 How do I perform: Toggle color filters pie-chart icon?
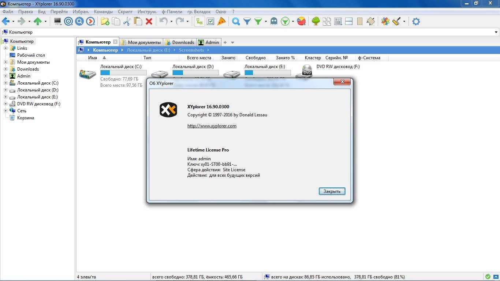click(x=301, y=22)
